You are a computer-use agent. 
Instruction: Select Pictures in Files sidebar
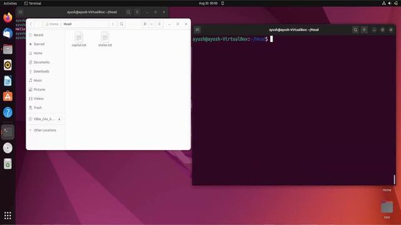[46, 89]
